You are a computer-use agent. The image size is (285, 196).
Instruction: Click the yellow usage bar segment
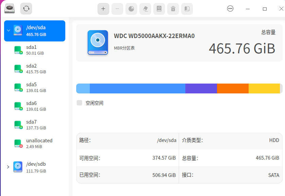pyautogui.click(x=264, y=88)
